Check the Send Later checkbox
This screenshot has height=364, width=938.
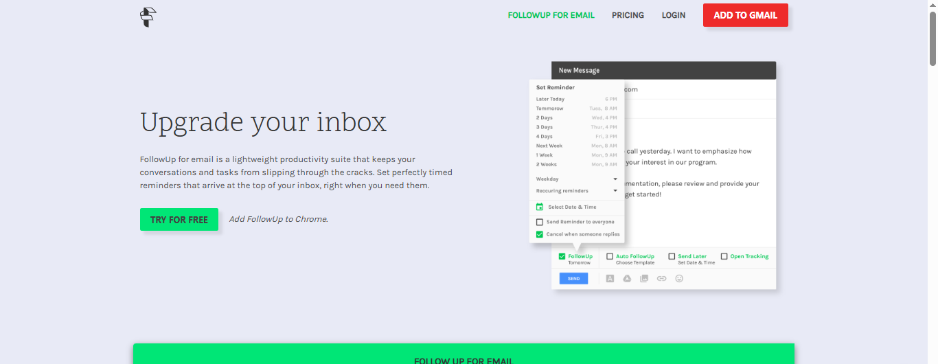[x=672, y=256]
